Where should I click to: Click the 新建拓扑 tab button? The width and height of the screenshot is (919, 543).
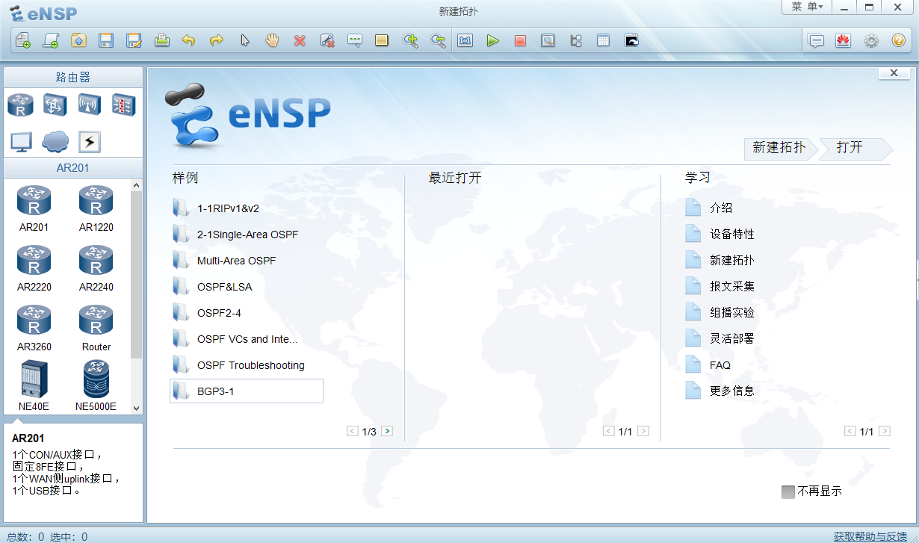(779, 148)
